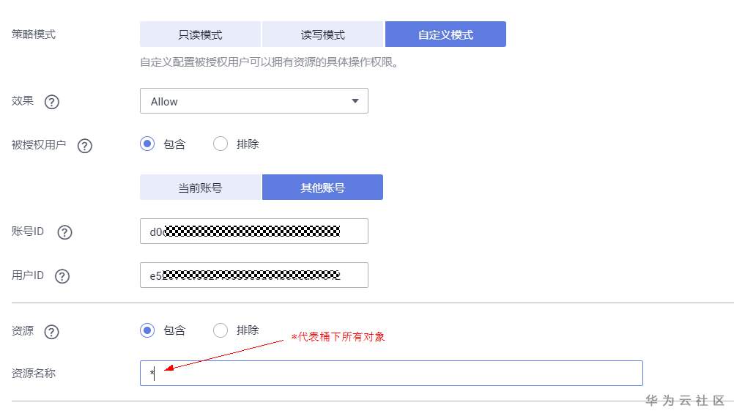The height and width of the screenshot is (419, 734).
Task: Switch to 其他账号 tab
Action: tap(322, 188)
